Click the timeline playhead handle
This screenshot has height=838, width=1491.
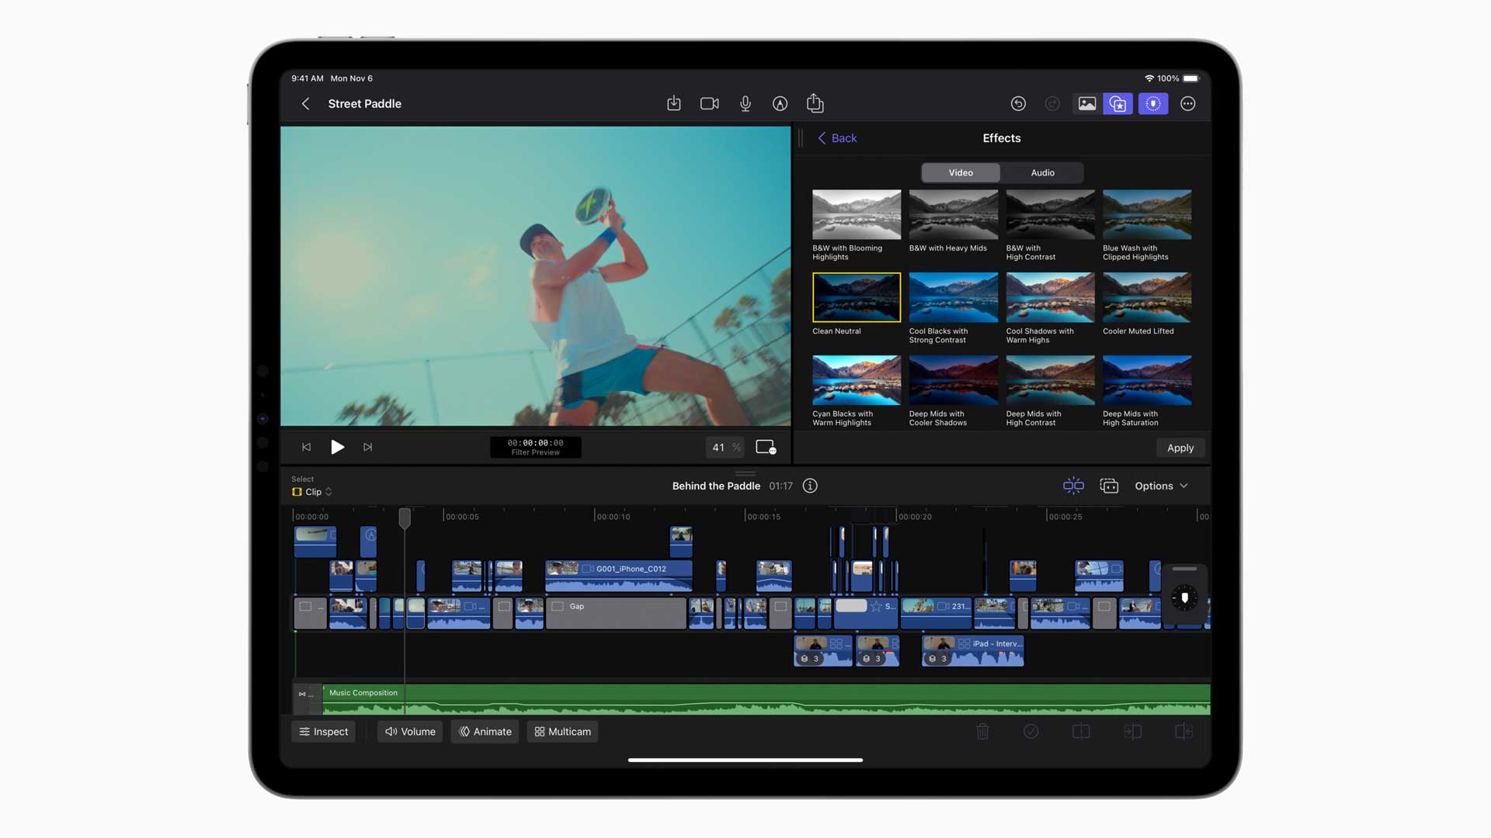405,518
